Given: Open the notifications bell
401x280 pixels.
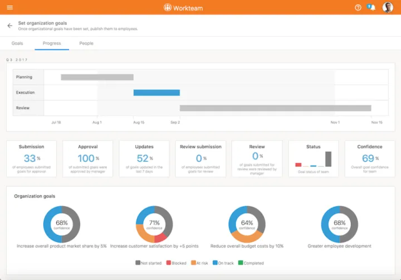Looking at the screenshot, I should [372, 7].
